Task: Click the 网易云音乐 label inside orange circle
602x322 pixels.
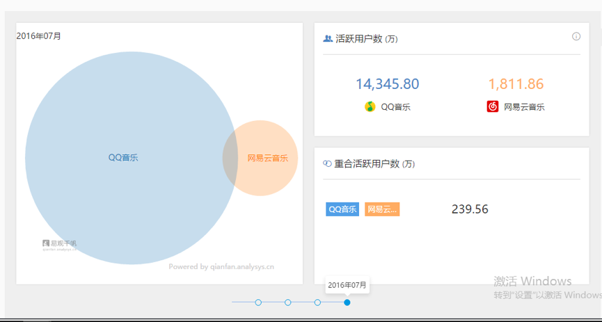Action: coord(268,158)
